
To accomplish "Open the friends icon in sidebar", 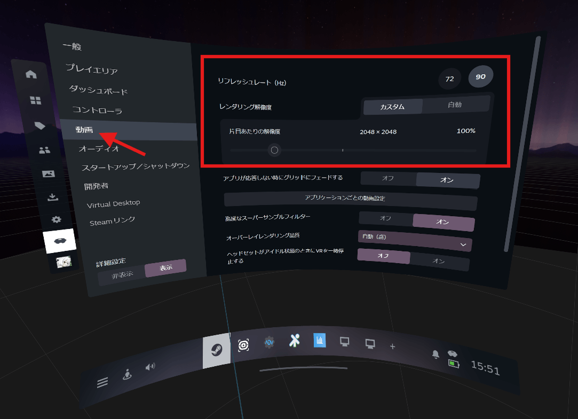I will 45,151.
